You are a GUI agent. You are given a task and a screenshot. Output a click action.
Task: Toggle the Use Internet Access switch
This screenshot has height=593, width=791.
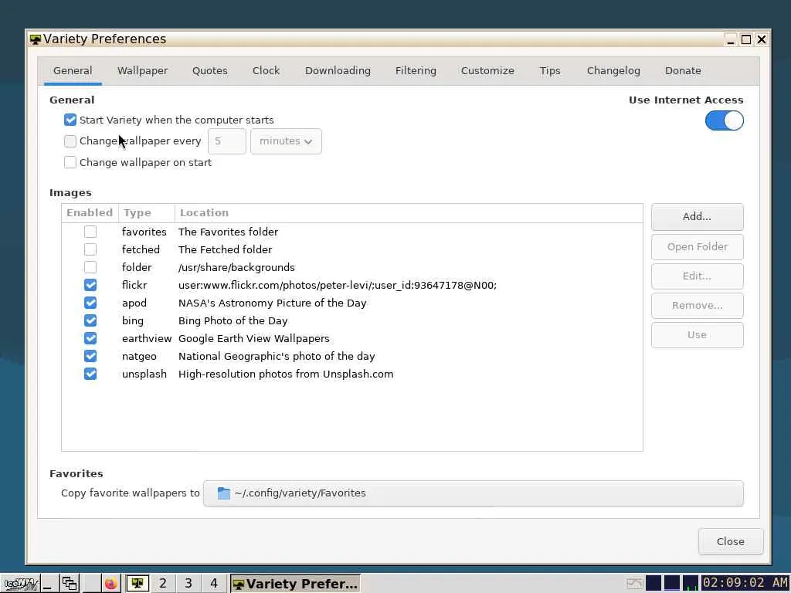click(x=724, y=121)
